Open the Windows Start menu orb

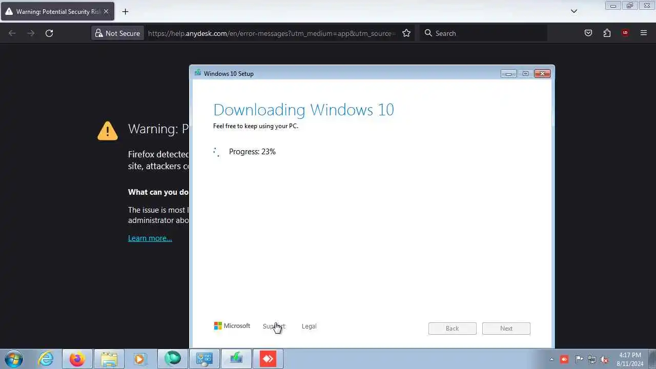click(x=14, y=359)
